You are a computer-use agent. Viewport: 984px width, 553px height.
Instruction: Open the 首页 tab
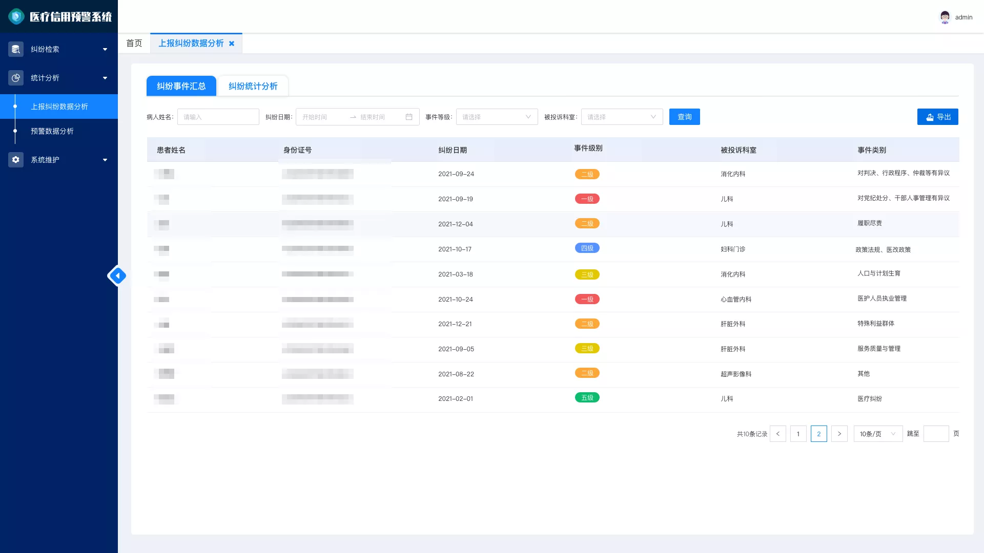pyautogui.click(x=134, y=44)
